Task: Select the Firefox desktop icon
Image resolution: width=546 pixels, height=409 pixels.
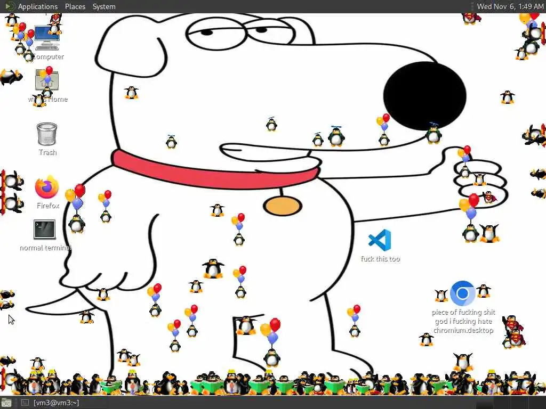Action: click(47, 187)
